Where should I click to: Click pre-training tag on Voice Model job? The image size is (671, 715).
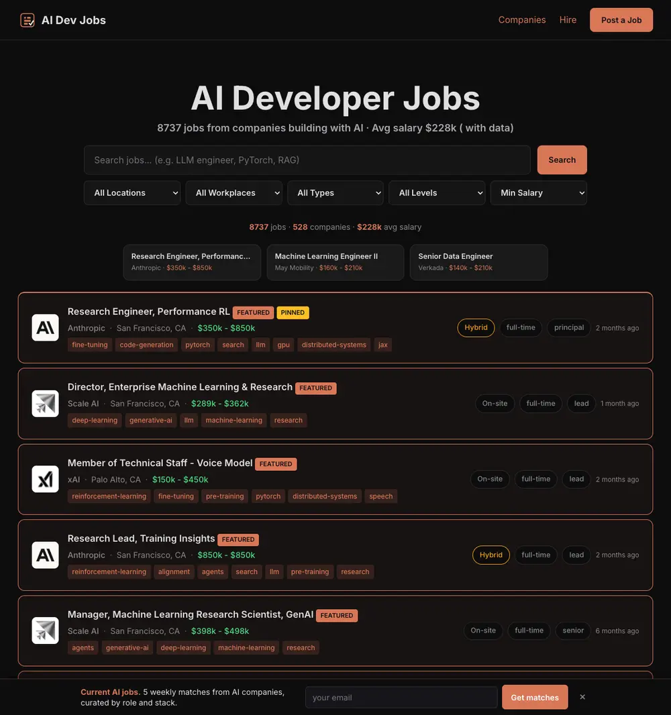coord(224,496)
